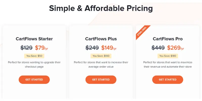Click the crossed-out $449 price
The height and width of the screenshot is (101, 202).
(158, 48)
